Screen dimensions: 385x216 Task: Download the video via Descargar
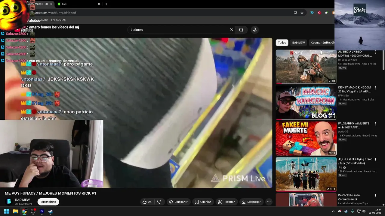(251, 202)
